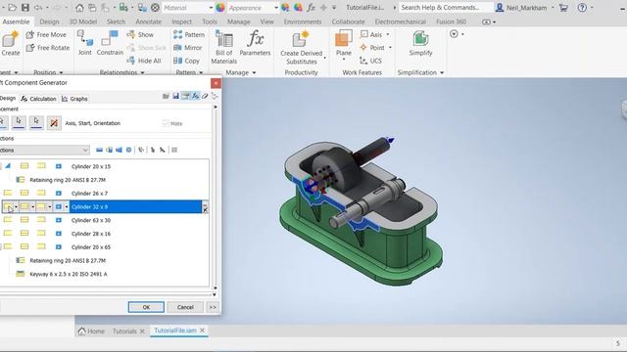The width and height of the screenshot is (627, 352).
Task: Open the fx Parameters tool in ribbon
Action: click(x=255, y=43)
